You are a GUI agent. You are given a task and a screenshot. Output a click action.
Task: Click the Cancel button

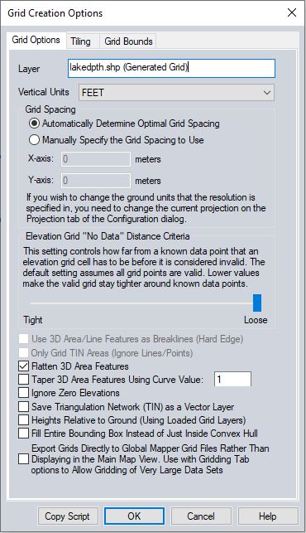click(x=201, y=516)
